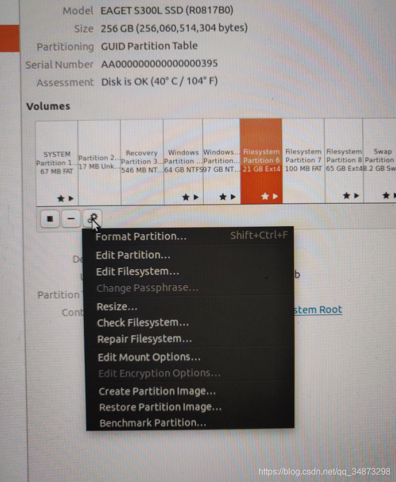The image size is (396, 482).
Task: Click the GUID Partition Table text
Action: point(149,46)
